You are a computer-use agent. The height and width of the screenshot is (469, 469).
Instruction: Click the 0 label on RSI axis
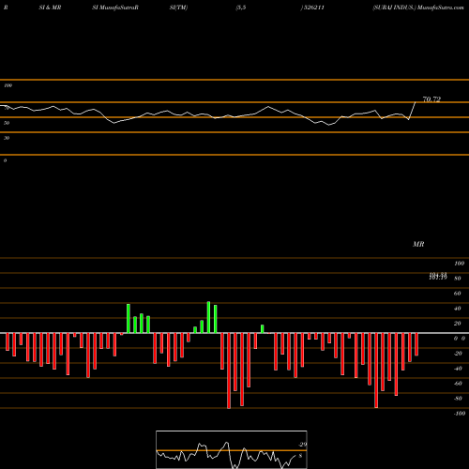tap(5, 160)
